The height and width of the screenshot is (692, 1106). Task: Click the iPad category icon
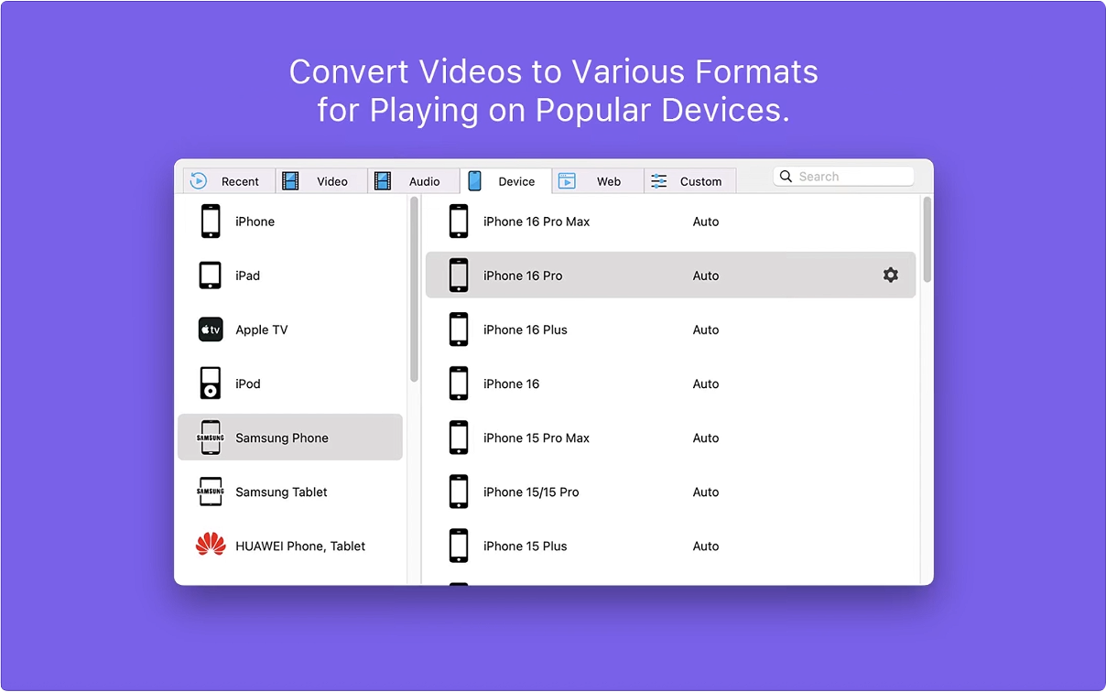(211, 276)
